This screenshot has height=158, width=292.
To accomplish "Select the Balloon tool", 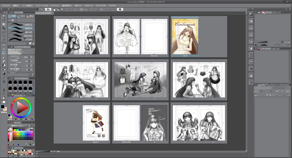I will click(4, 102).
